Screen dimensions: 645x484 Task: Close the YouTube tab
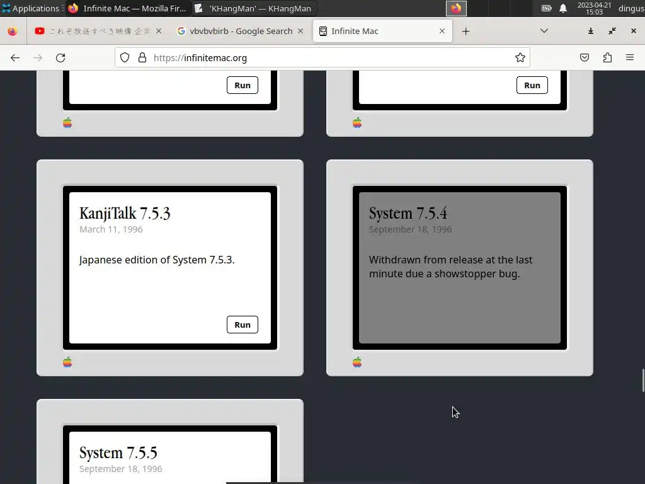click(x=159, y=31)
